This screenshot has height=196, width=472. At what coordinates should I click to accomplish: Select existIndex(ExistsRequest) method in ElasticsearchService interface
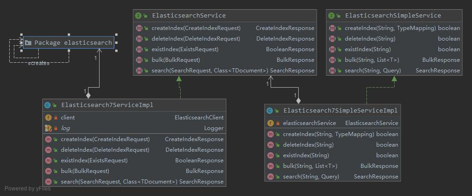pos(185,49)
